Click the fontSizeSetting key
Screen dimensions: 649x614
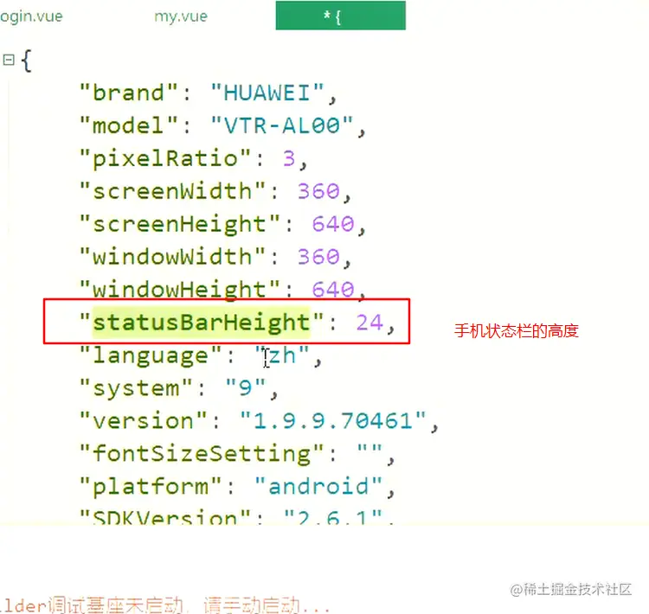point(201,454)
